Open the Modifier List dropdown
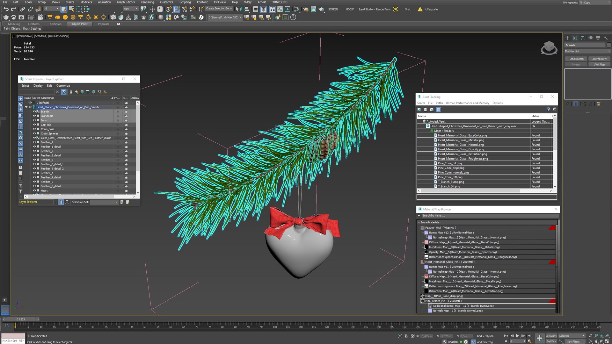Screen dimensions: 612x344 tap(587, 51)
